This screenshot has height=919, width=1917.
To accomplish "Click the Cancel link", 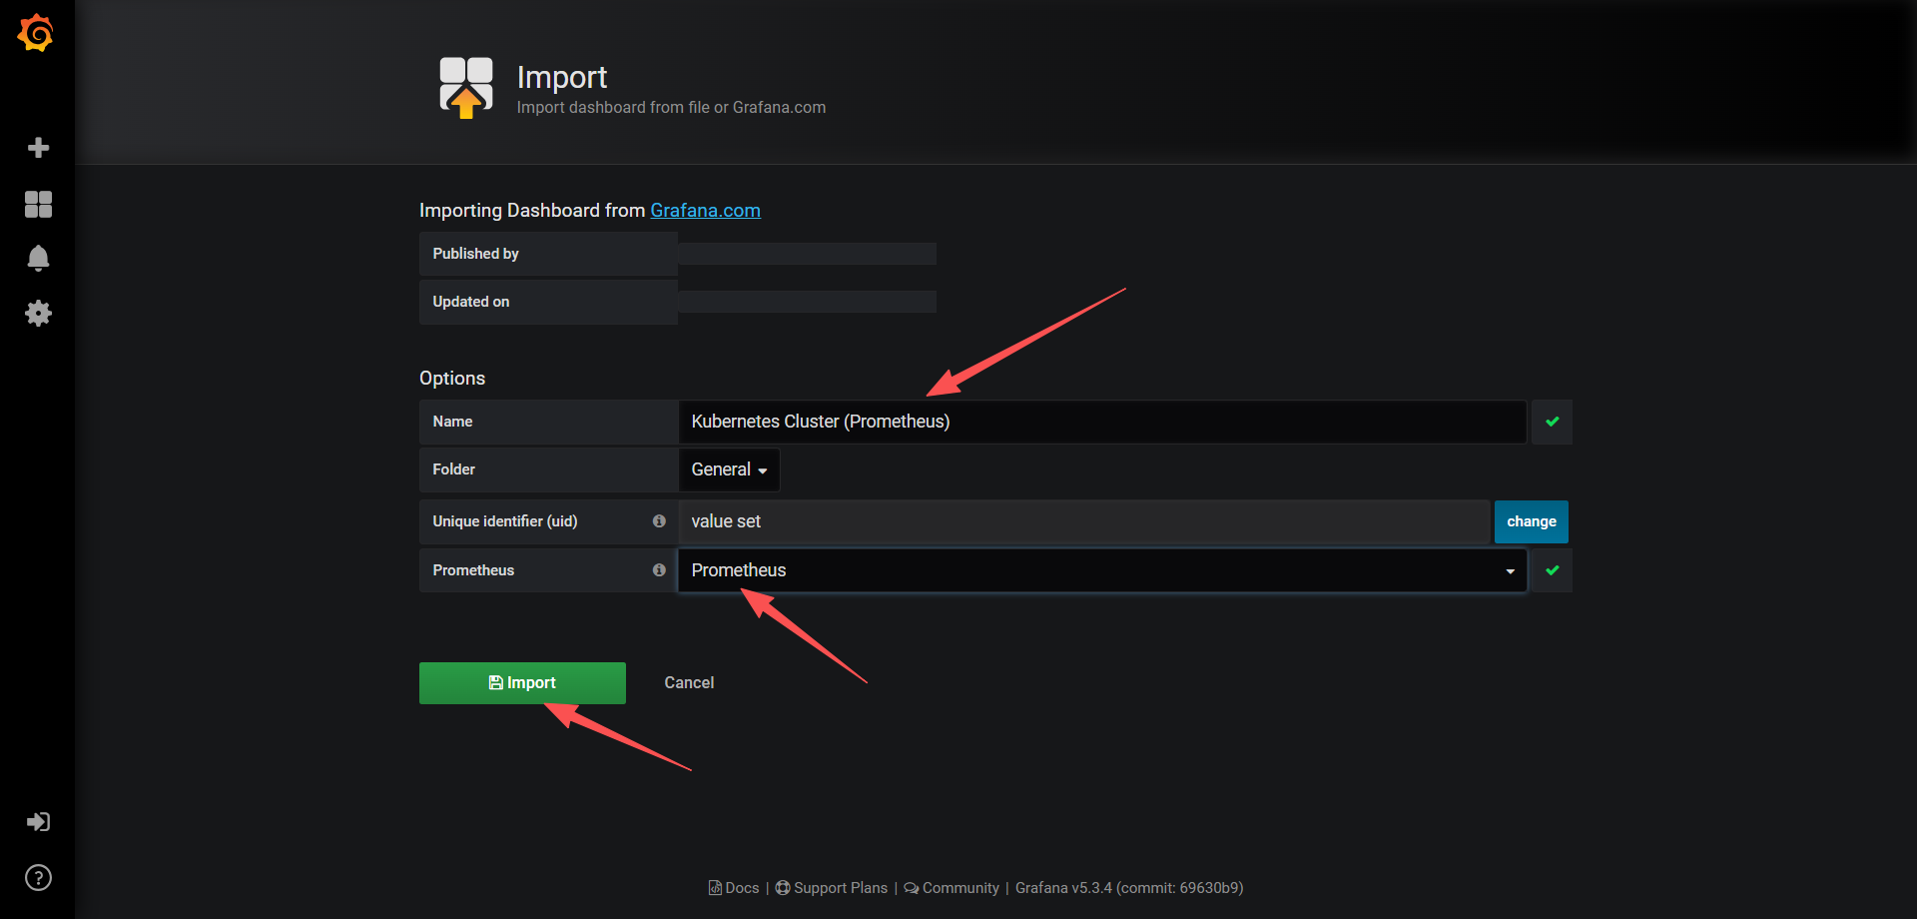I will point(689,683).
